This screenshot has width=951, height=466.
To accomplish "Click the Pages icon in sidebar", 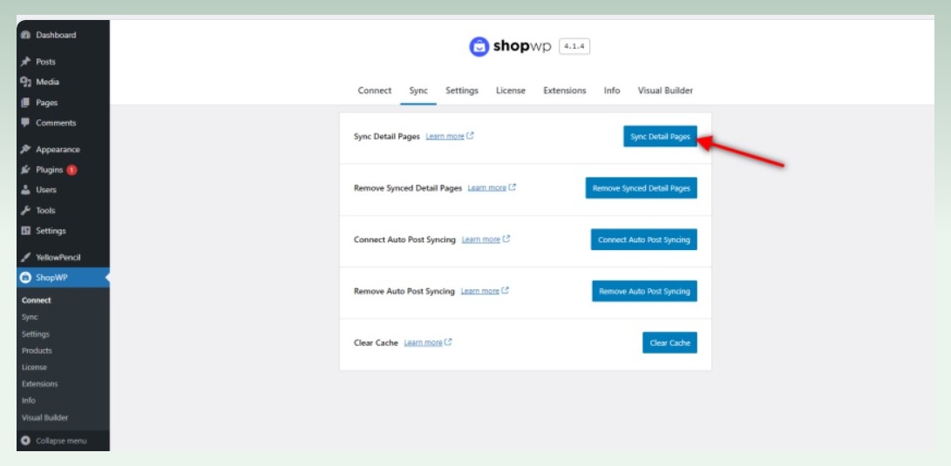I will pos(25,103).
